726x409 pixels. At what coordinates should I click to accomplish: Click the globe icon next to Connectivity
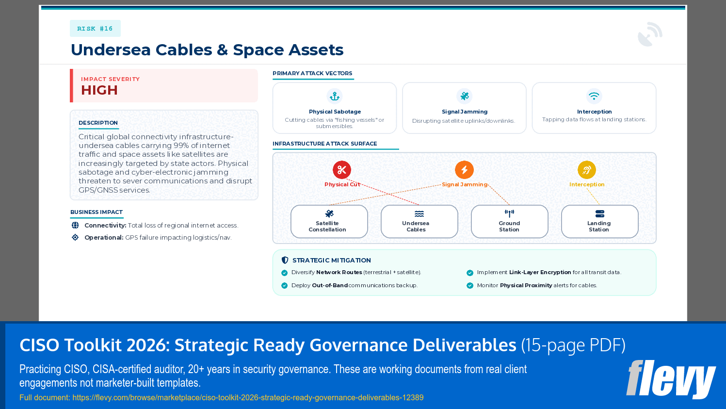pyautogui.click(x=75, y=225)
